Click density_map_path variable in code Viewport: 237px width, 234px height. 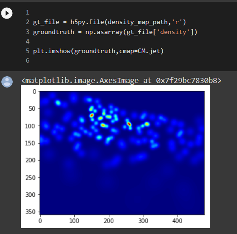coord(138,22)
